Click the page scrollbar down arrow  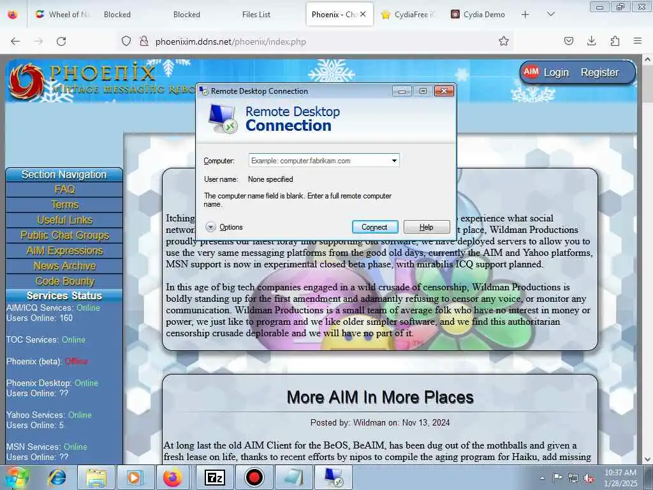[x=648, y=459]
